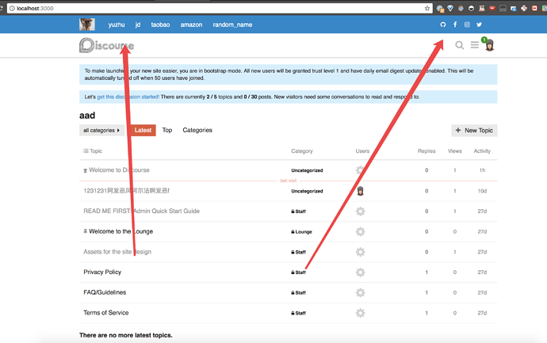
Task: Click the gear avatar in Terms of Service row
Action: pyautogui.click(x=361, y=313)
